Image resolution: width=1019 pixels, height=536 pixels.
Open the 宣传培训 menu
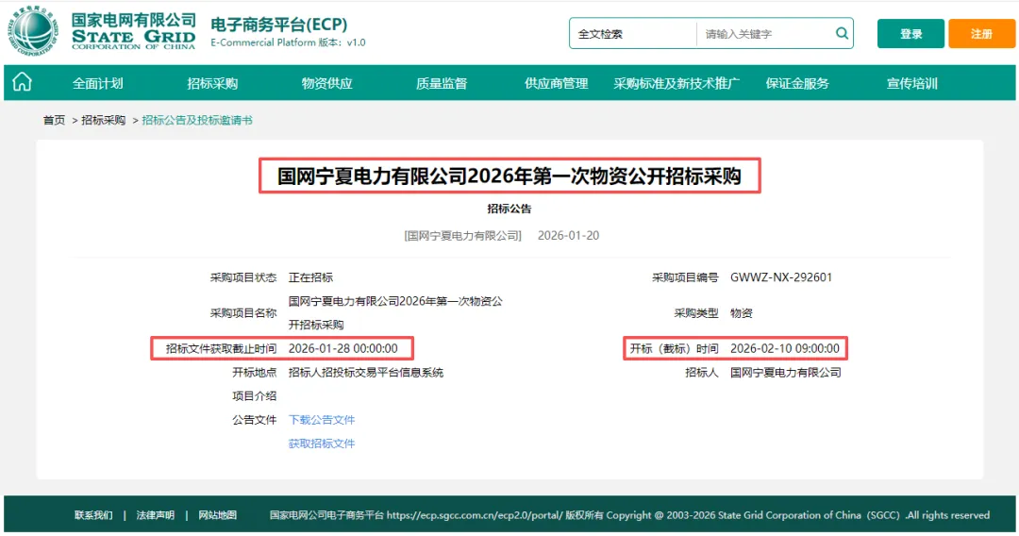pos(912,83)
